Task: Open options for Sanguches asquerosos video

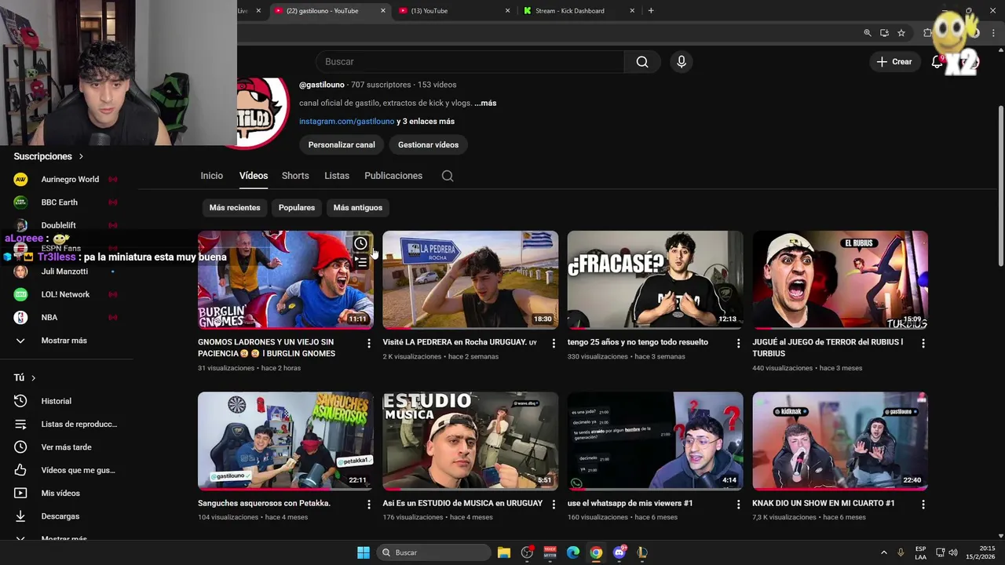Action: coord(368,504)
